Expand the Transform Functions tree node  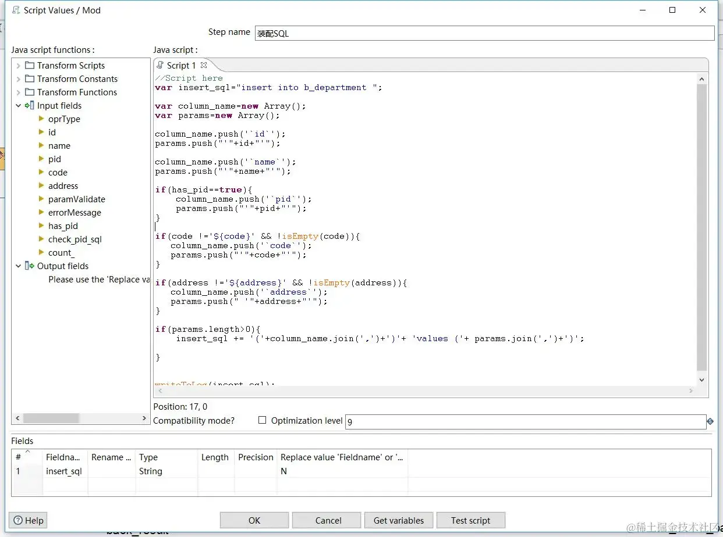(x=19, y=92)
